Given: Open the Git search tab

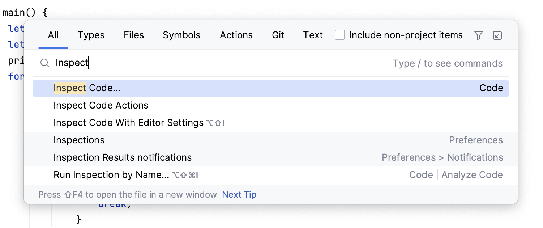Looking at the screenshot, I should 278,35.
